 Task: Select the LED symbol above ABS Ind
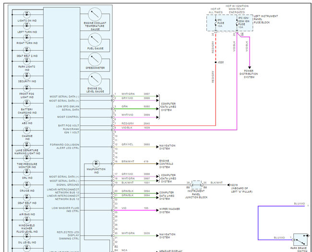coord(27,117)
